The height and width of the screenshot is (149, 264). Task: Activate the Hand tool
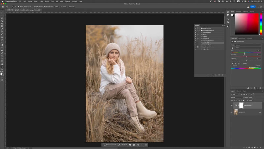click(x=2, y=64)
